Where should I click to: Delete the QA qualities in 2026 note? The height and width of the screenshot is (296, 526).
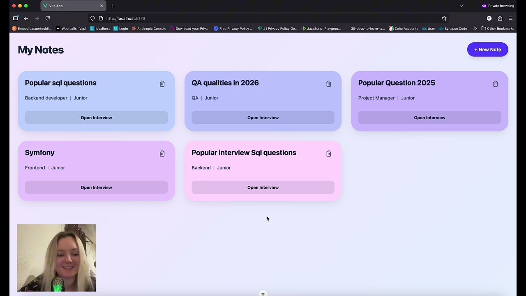coord(329,83)
